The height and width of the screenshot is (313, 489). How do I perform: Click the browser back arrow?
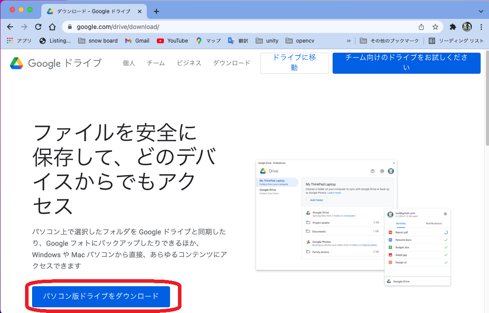click(x=10, y=27)
